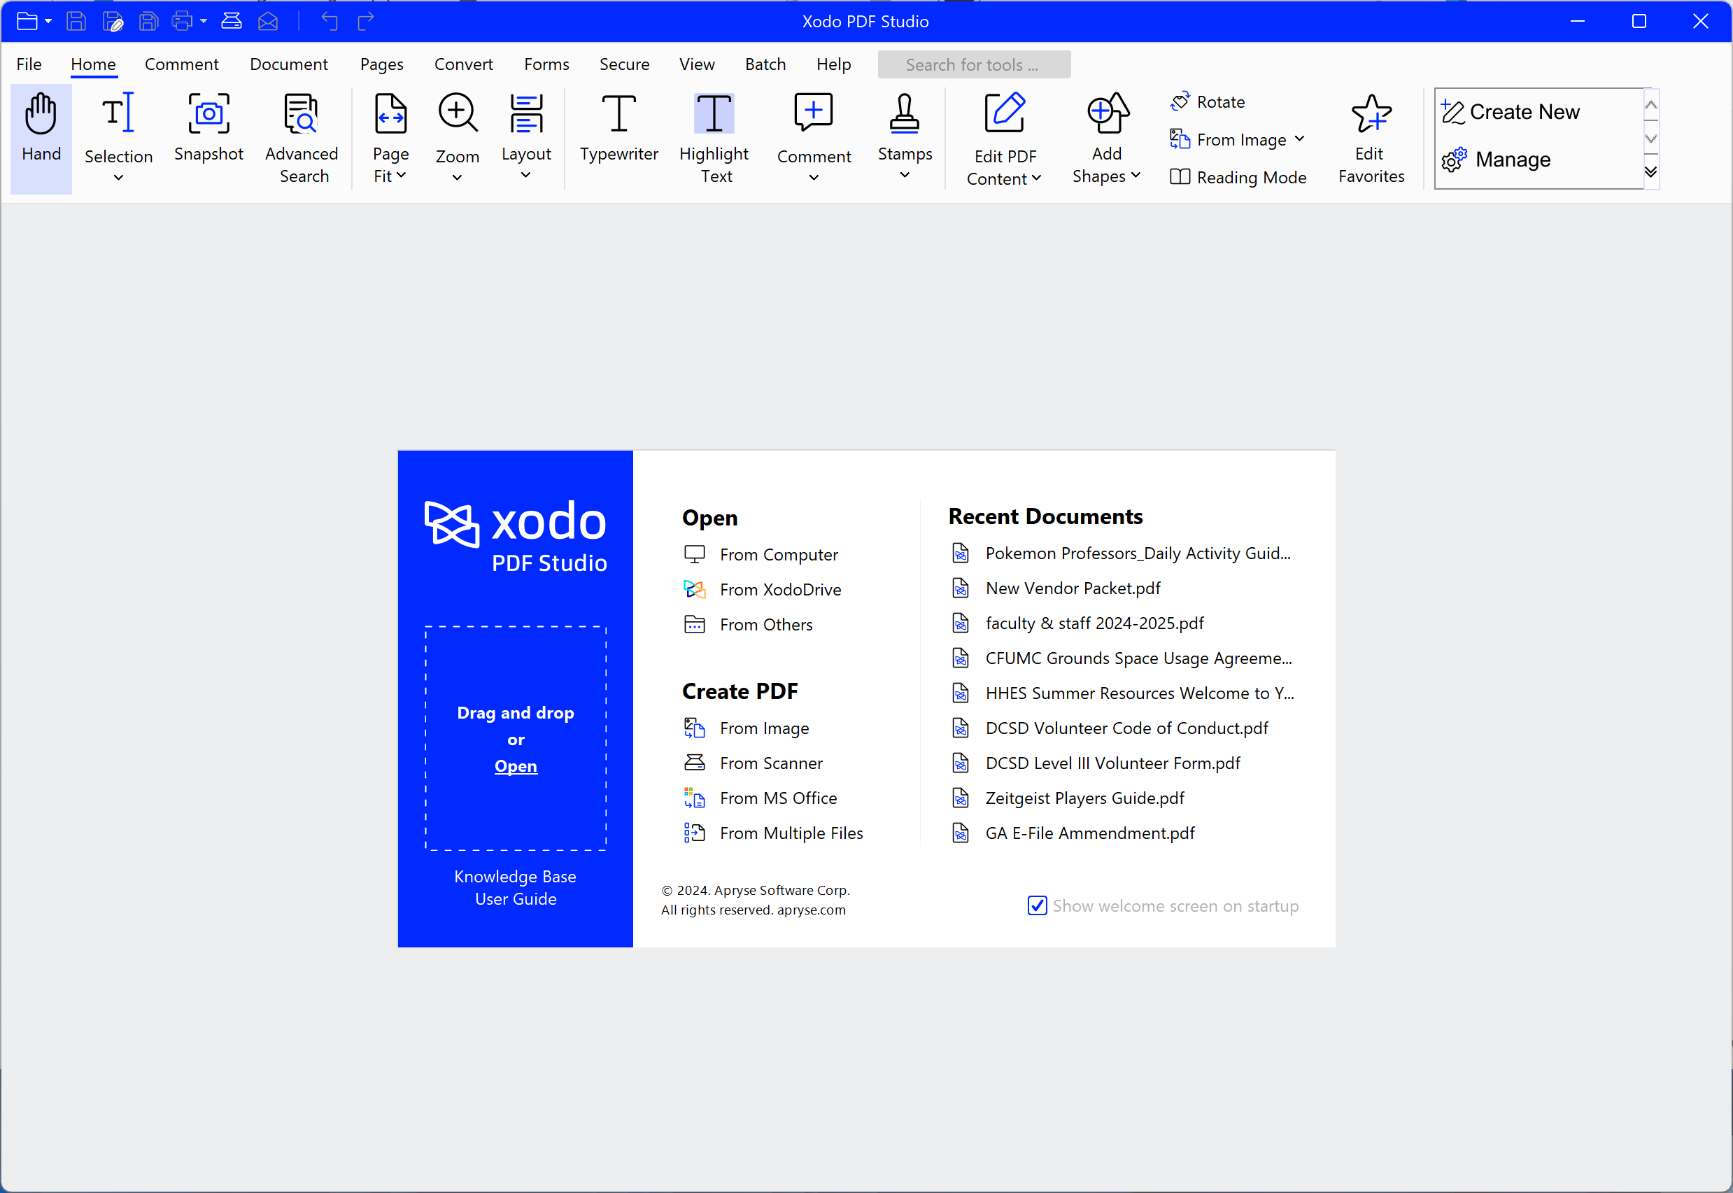This screenshot has width=1733, height=1193.
Task: Open New Vendor Packet.pdf from recent documents
Action: (x=1072, y=588)
